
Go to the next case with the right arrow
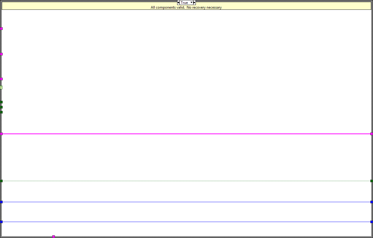(194, 3)
